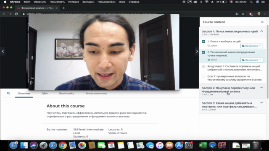Open Assignment 1: Составить портфель акций

235,68
